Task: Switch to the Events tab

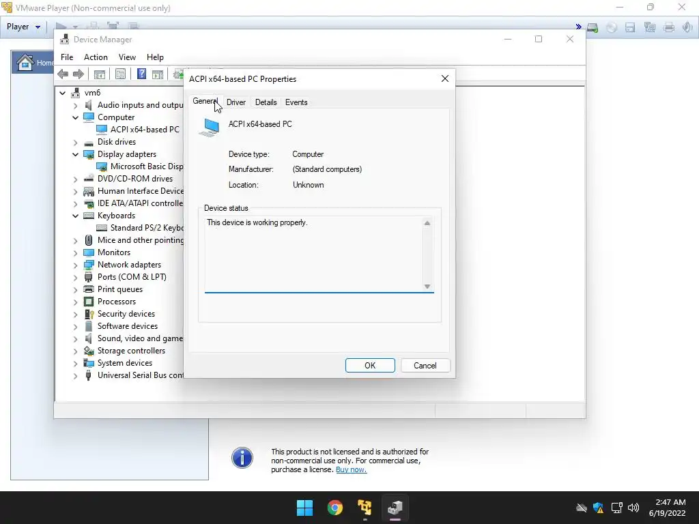Action: [296, 102]
